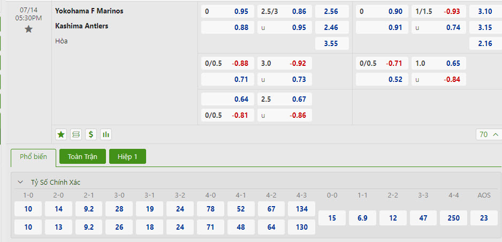Select the 2-2 correct score odds 12
This screenshot has width=502, height=242.
pyautogui.click(x=393, y=218)
